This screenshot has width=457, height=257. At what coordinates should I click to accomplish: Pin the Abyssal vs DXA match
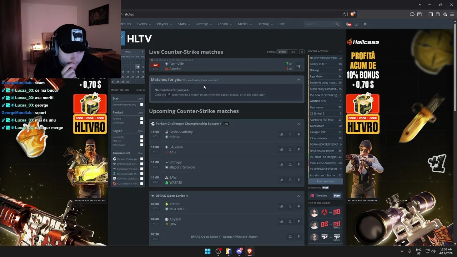[x=298, y=221]
